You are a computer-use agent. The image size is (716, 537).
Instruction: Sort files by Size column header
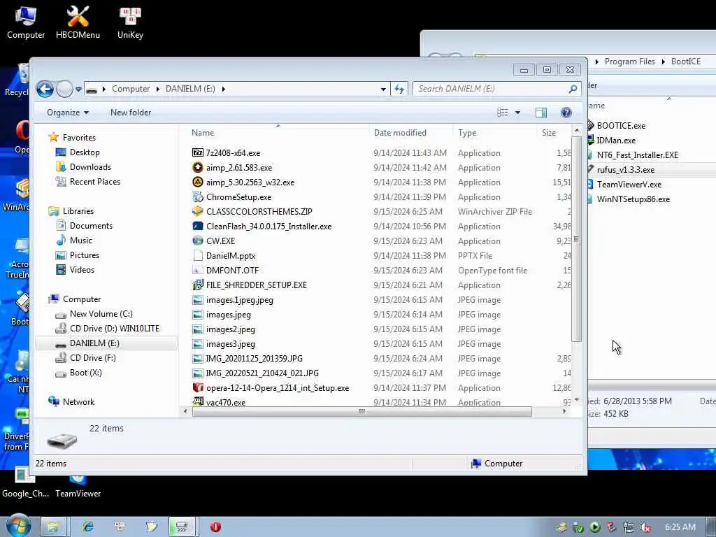click(x=549, y=133)
